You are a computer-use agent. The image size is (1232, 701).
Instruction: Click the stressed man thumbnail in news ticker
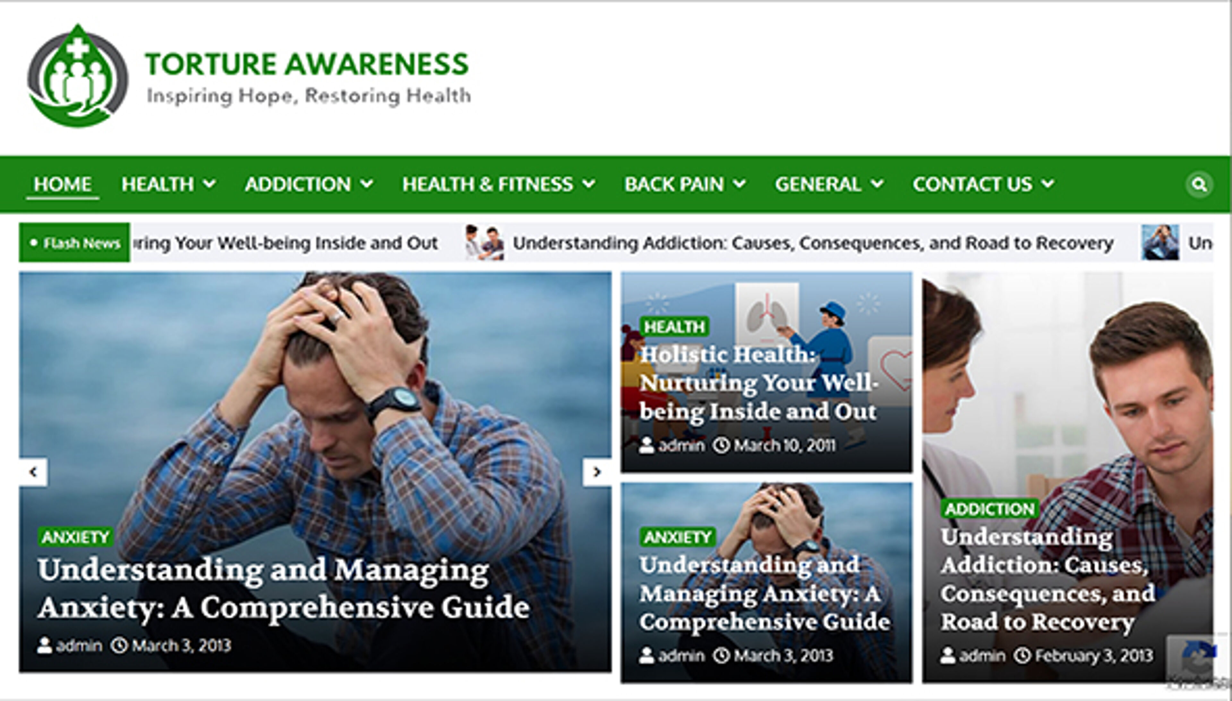tap(1160, 242)
